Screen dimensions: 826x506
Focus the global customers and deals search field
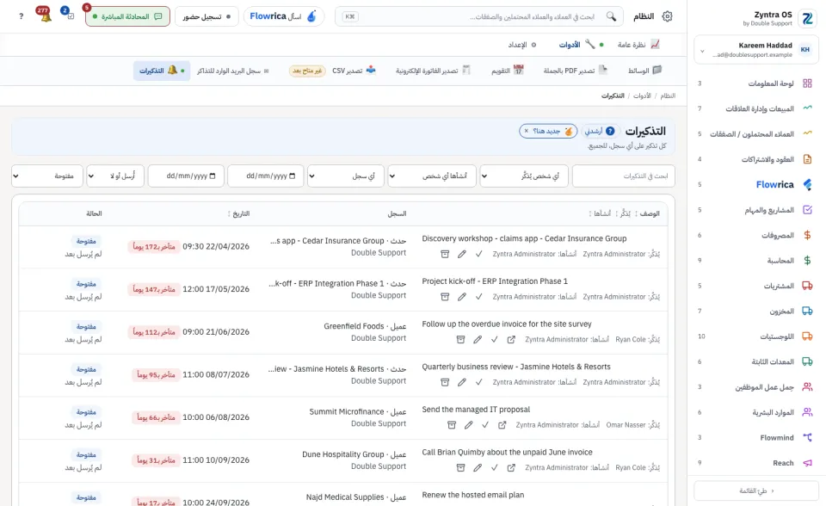coord(479,16)
